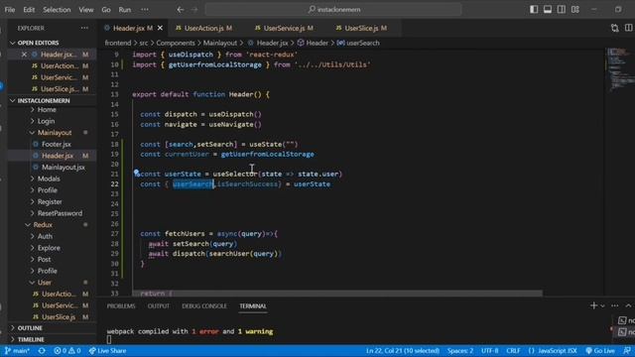Expand the Register folder

click(50, 201)
